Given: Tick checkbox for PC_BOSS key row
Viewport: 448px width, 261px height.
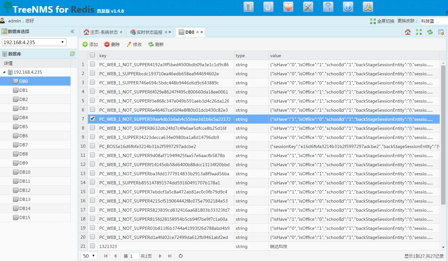Looking at the screenshot, I should 92,146.
